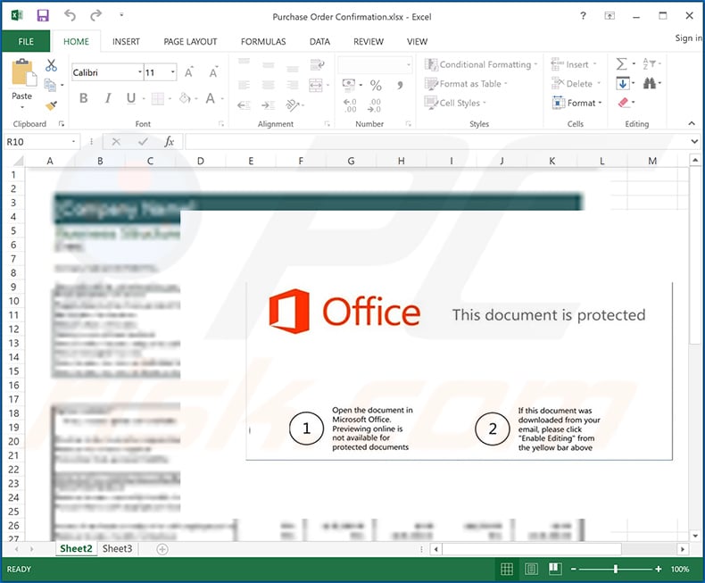This screenshot has width=705, height=583.
Task: Apply Percent Style
Action: [x=376, y=85]
